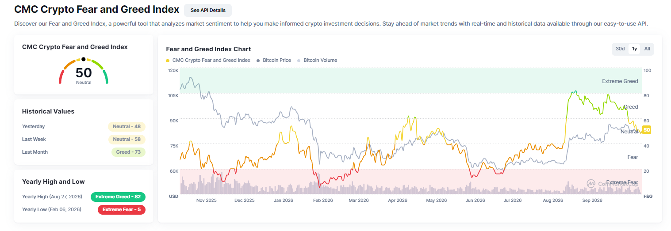This screenshot has height=231, width=671.
Task: Click the 60K price axis label
Action: point(174,171)
